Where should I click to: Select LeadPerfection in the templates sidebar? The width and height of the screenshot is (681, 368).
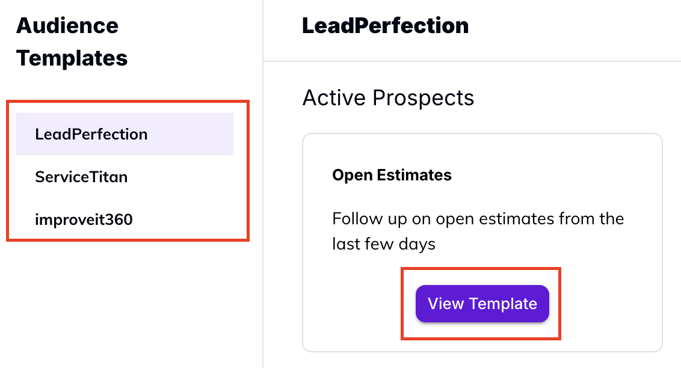pos(91,134)
